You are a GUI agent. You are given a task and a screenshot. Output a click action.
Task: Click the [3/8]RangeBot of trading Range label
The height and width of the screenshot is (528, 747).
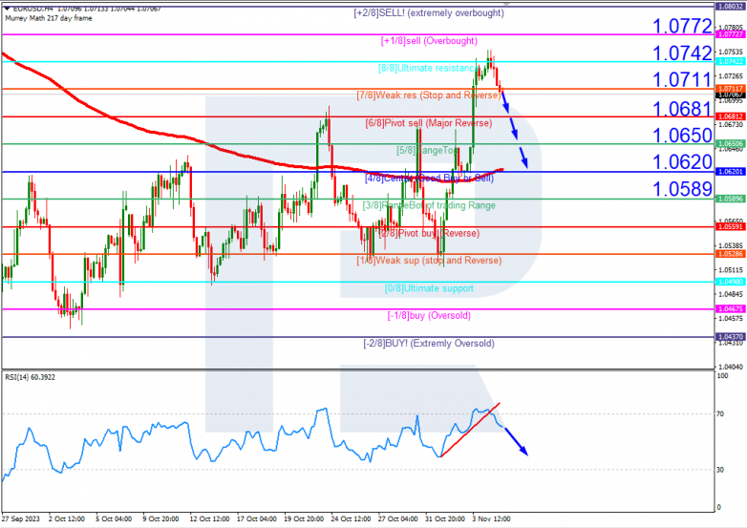[x=429, y=205]
